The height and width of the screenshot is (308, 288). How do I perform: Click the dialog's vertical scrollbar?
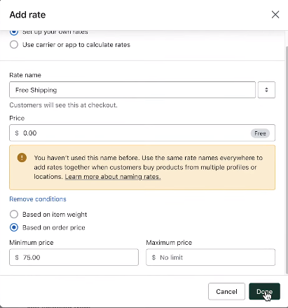point(287,160)
